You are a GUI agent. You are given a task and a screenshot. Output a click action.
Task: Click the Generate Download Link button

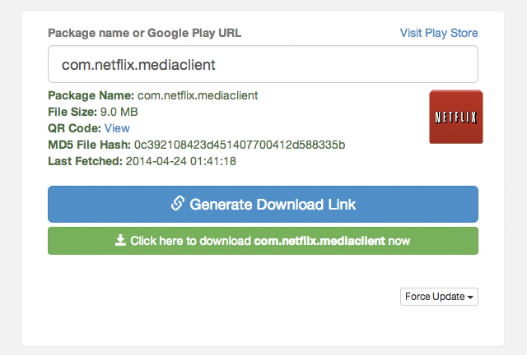(x=263, y=204)
